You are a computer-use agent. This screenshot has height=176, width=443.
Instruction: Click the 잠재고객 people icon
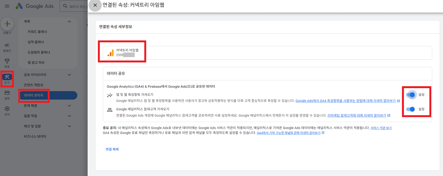[110, 110]
